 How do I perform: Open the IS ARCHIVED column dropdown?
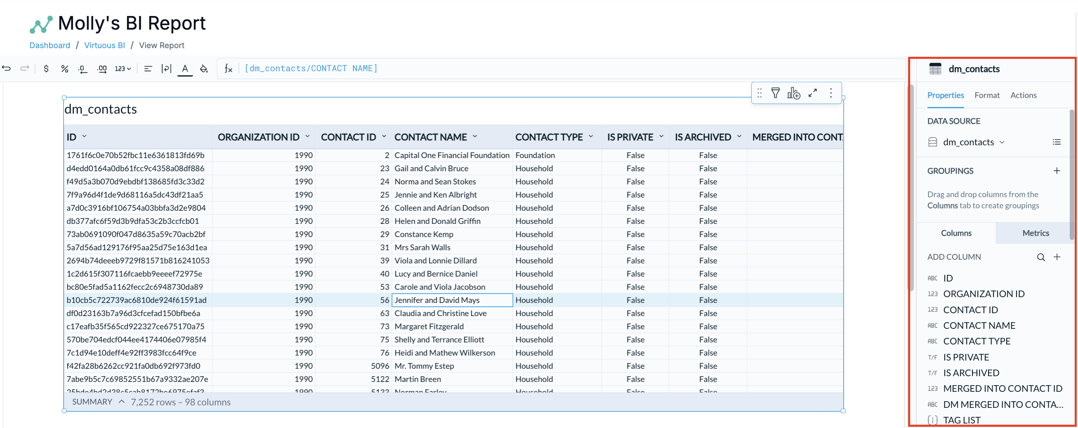(739, 136)
